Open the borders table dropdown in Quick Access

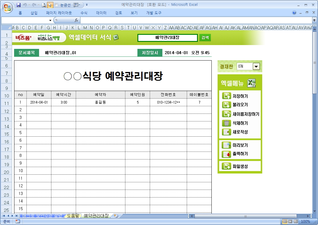click(x=76, y=5)
